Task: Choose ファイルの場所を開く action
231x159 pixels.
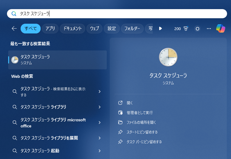Action: [141, 122]
